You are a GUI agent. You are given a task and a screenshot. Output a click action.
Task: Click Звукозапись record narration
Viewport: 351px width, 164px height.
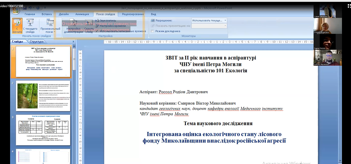[106, 20]
